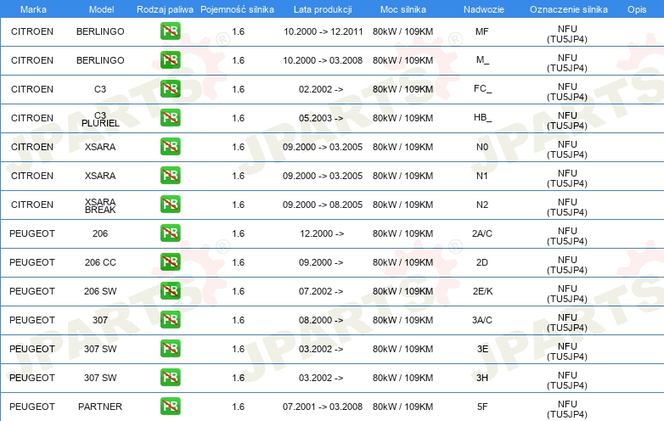The height and width of the screenshot is (421, 664).
Task: Click fuel icon of Berlingo with MF body
Action: pos(170,31)
